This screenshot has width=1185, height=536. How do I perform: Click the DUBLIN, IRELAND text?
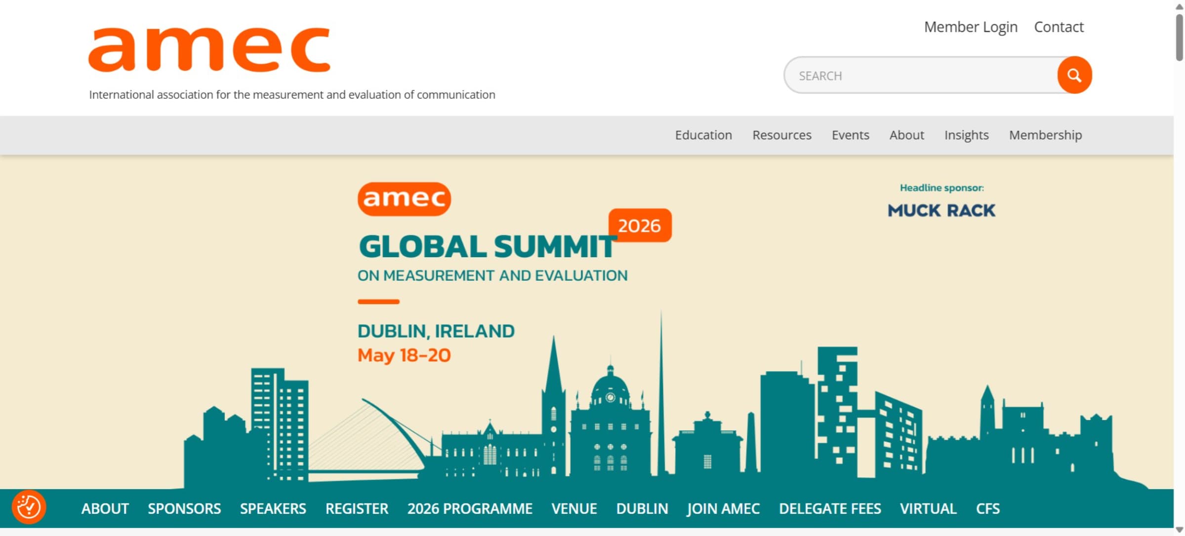click(x=436, y=331)
